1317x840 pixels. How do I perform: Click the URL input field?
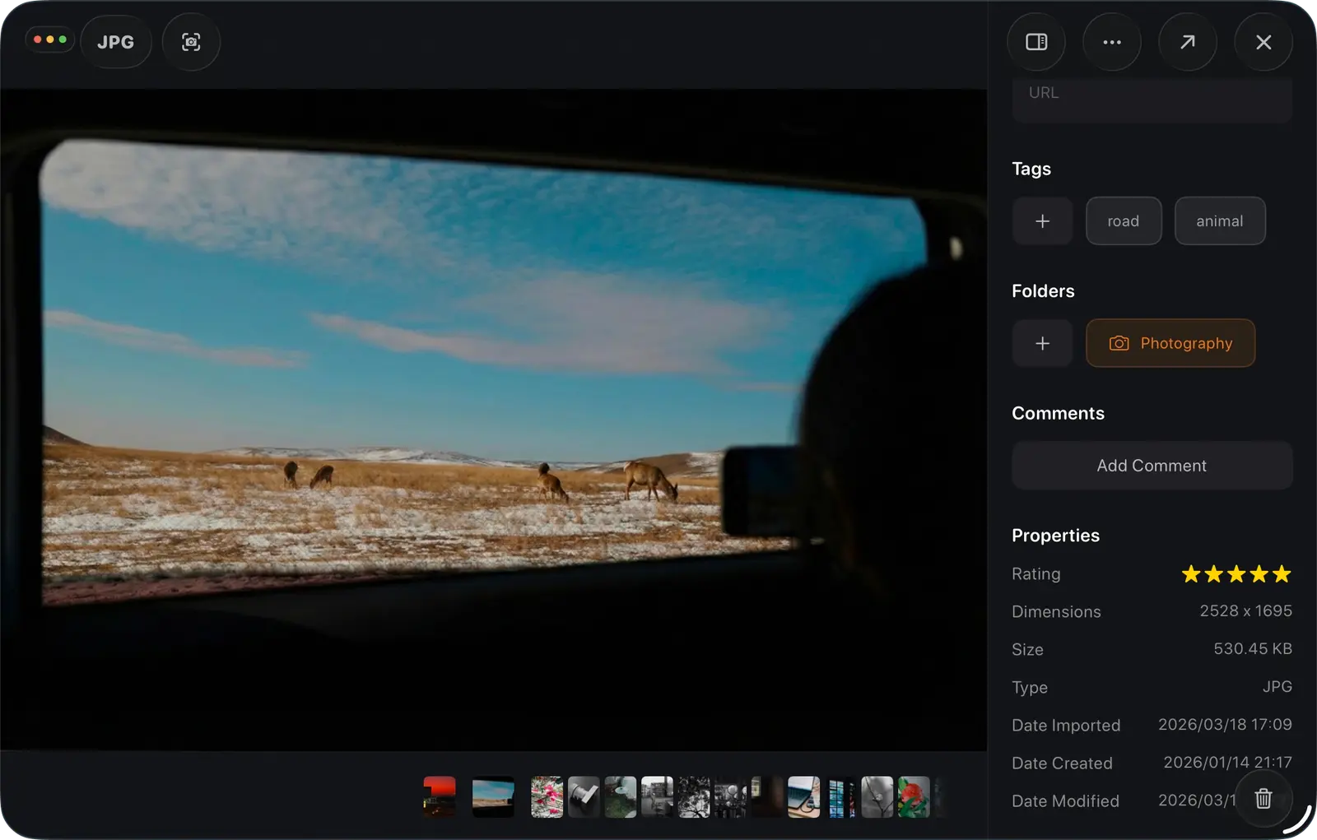point(1152,97)
